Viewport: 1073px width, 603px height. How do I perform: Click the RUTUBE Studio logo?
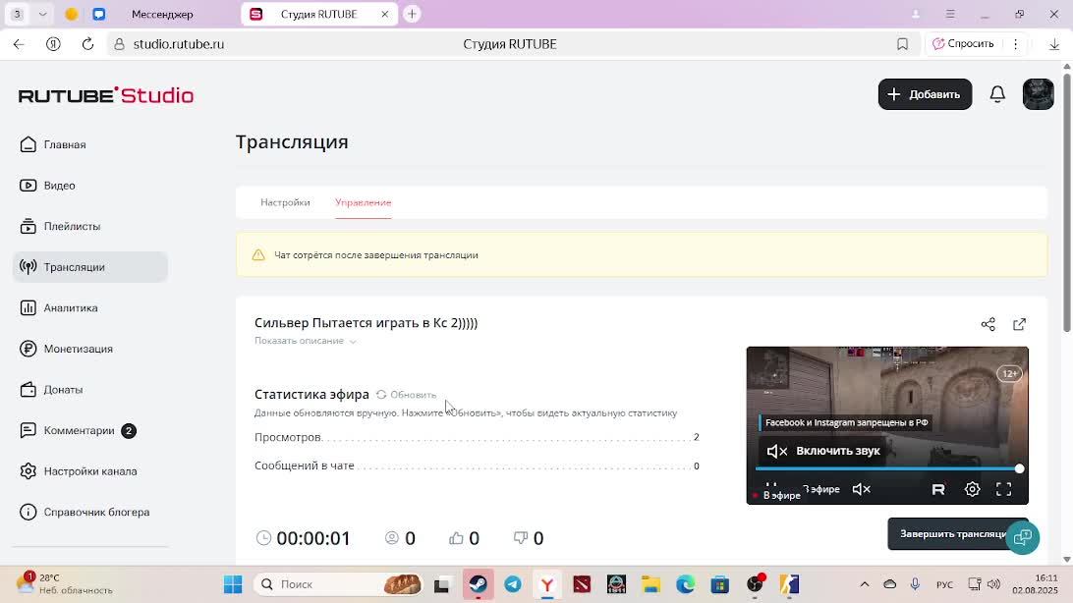click(106, 95)
